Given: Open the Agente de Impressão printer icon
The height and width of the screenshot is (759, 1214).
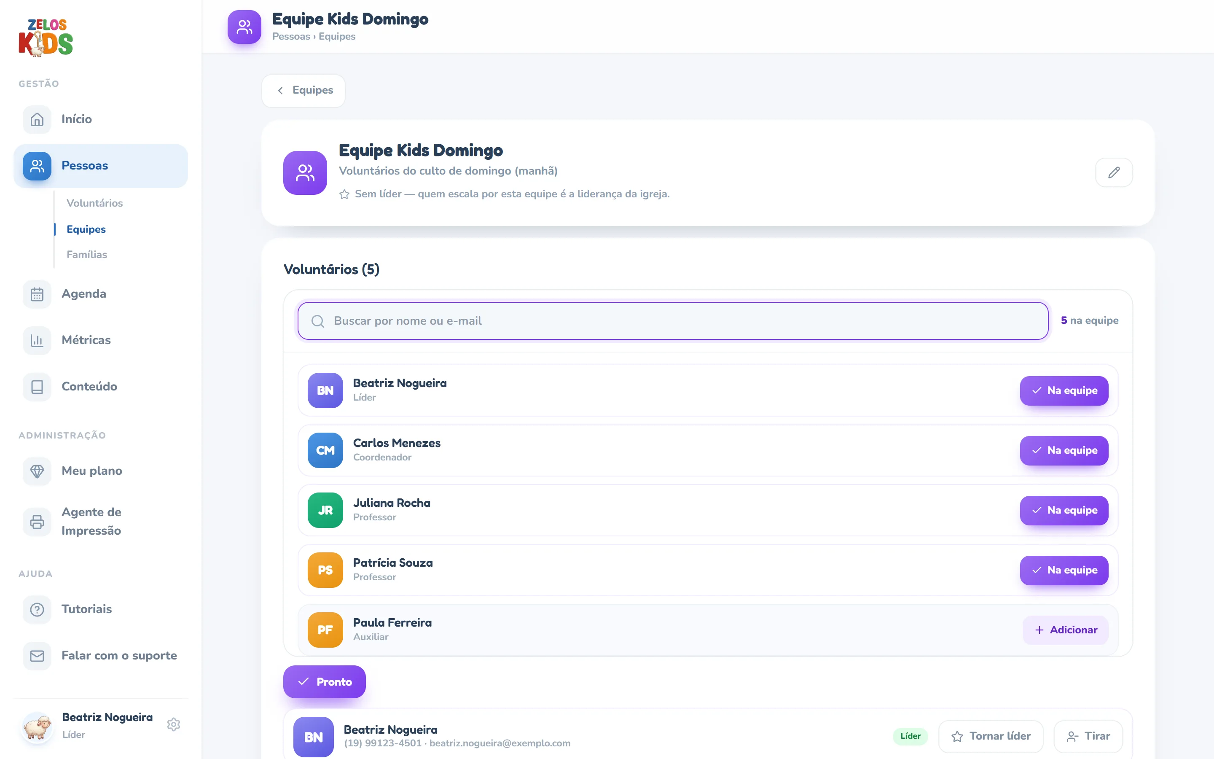Looking at the screenshot, I should pyautogui.click(x=37, y=522).
